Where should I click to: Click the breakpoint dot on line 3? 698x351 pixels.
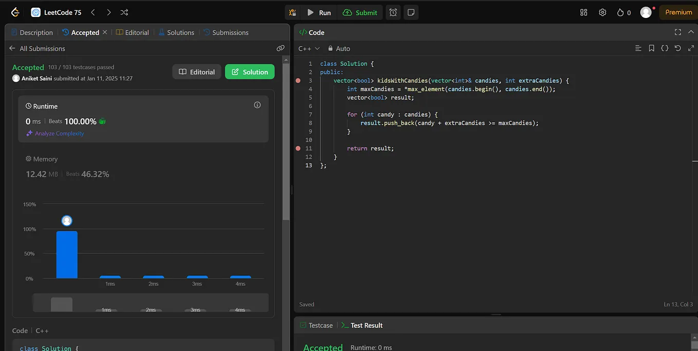[298, 80]
